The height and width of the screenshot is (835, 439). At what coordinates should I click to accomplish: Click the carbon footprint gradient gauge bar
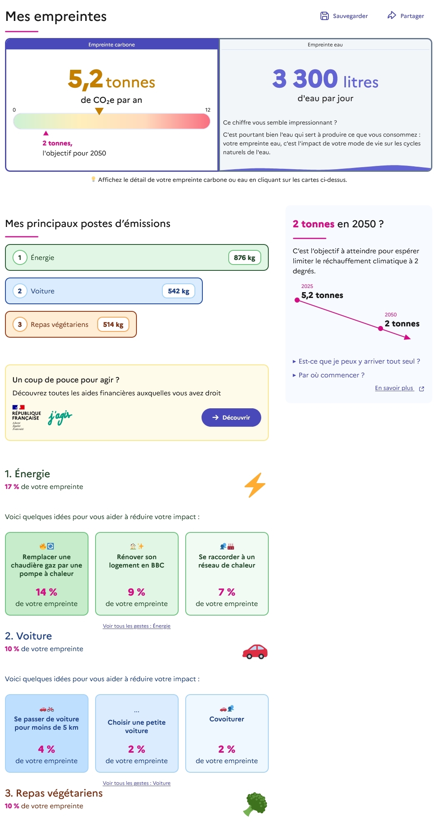pos(111,121)
